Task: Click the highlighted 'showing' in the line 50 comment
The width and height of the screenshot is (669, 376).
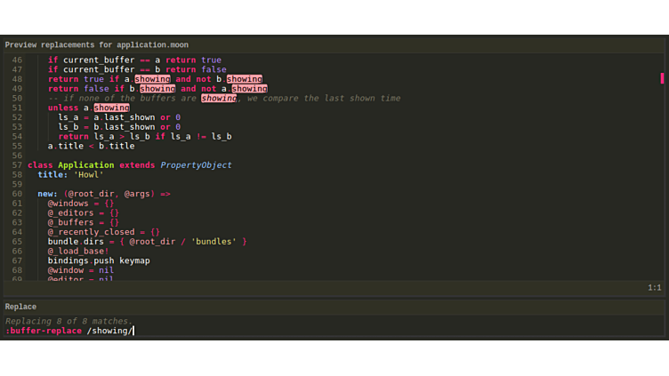Action: click(218, 99)
